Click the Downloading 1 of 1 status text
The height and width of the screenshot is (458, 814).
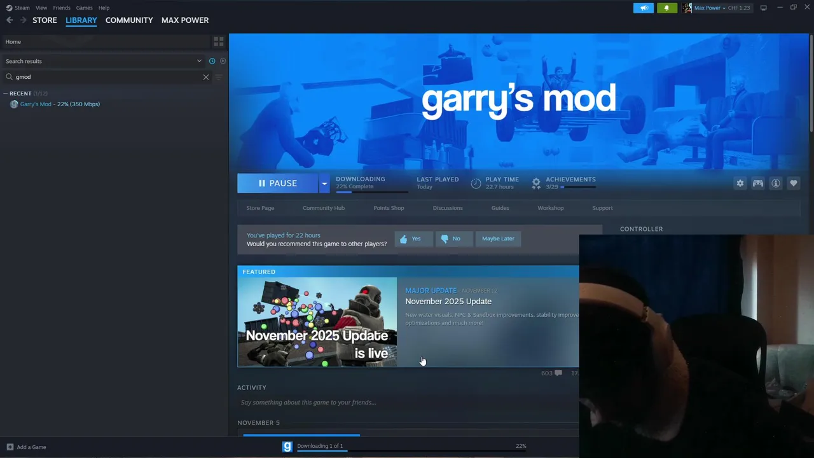[320, 446]
